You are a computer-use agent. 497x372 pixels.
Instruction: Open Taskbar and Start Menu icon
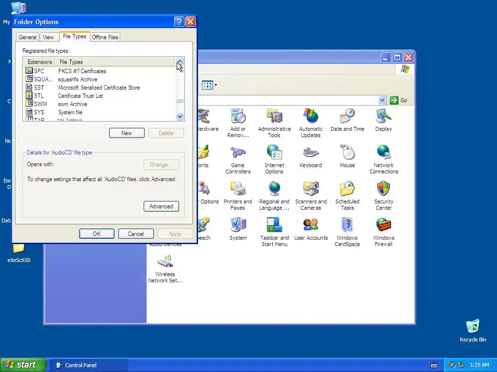pos(274,232)
